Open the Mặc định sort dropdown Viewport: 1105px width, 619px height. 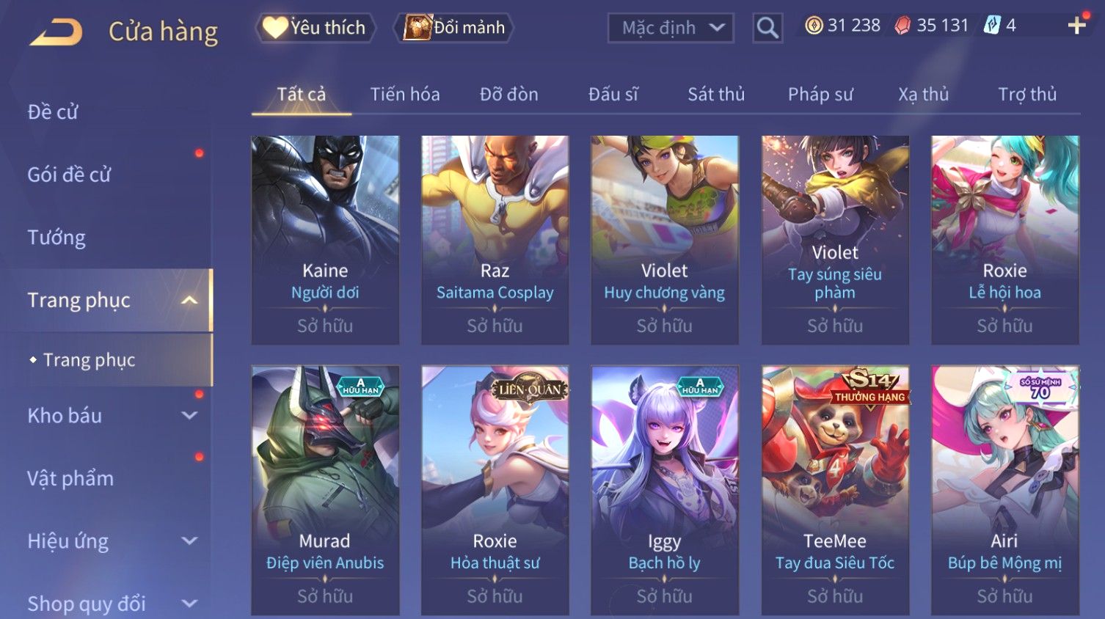[671, 28]
